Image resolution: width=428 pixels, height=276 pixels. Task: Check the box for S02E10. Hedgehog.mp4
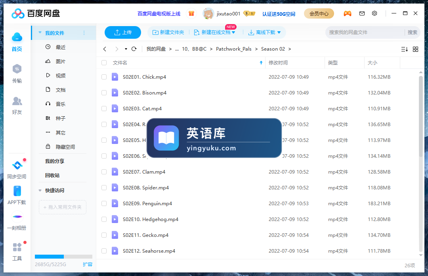pyautogui.click(x=104, y=219)
